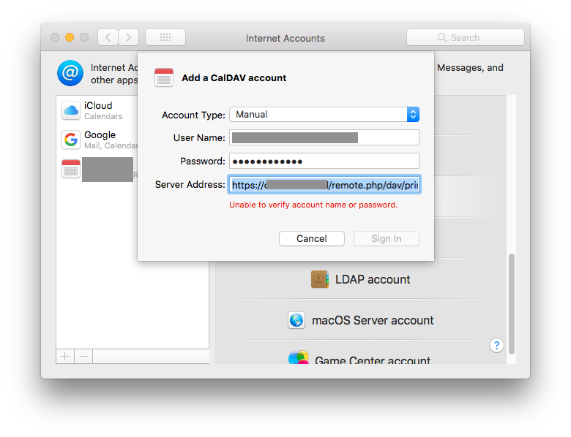This screenshot has width=571, height=437.
Task: Click the Server Address field
Action: (x=324, y=184)
